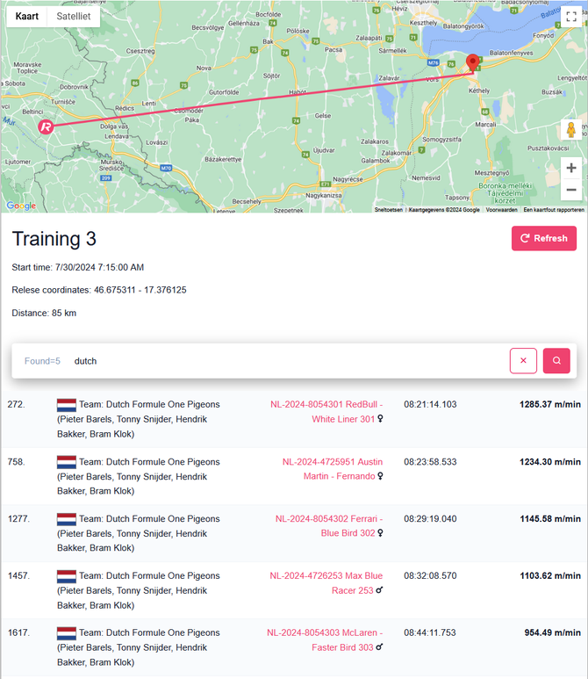Click the Training 3 heading
Viewport: 588px width, 679px height.
tap(54, 239)
